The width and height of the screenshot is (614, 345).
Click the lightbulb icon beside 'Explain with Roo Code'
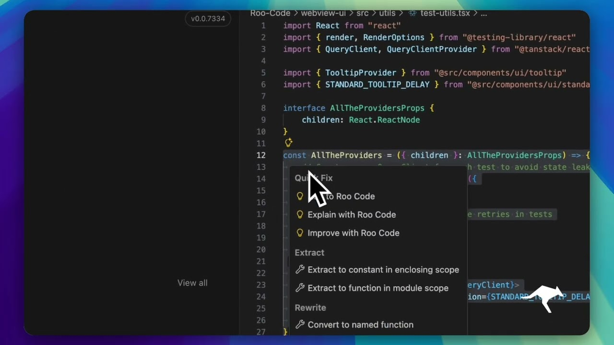click(300, 215)
